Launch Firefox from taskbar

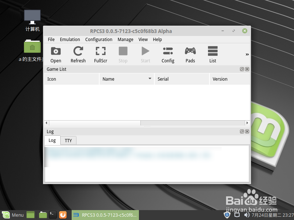63,215
